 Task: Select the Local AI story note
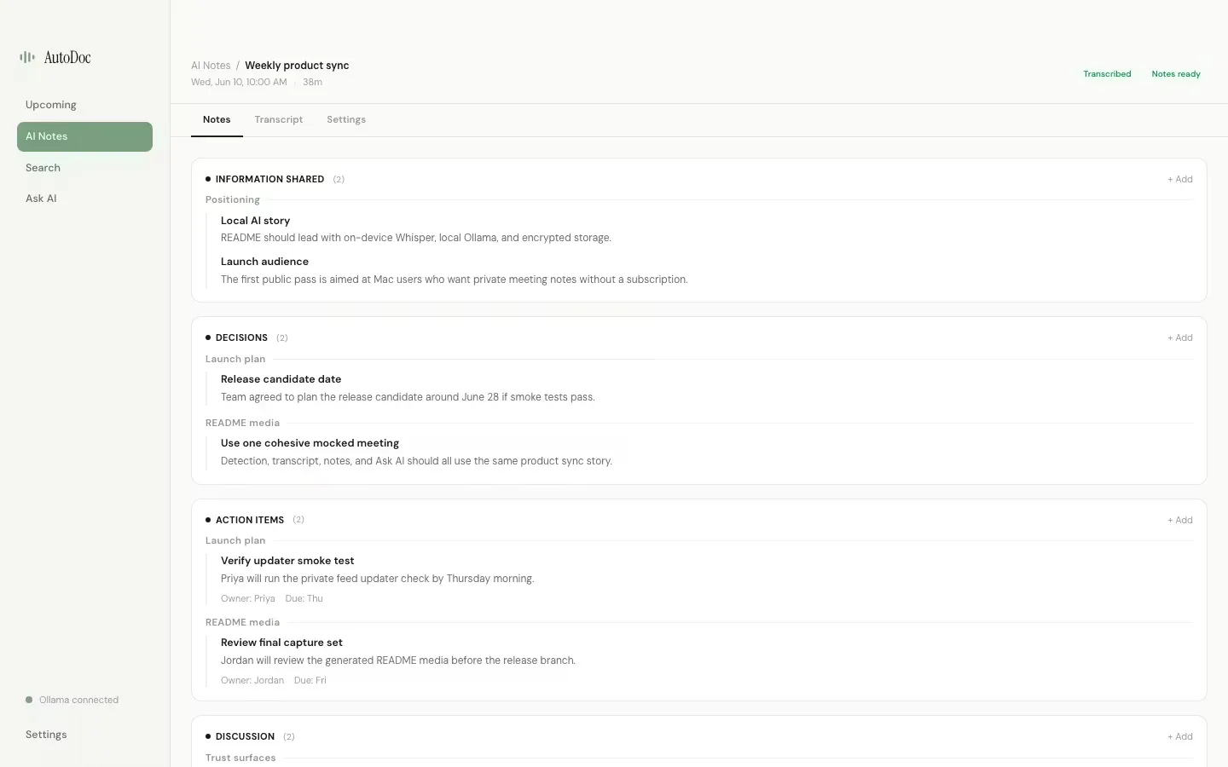pyautogui.click(x=255, y=221)
